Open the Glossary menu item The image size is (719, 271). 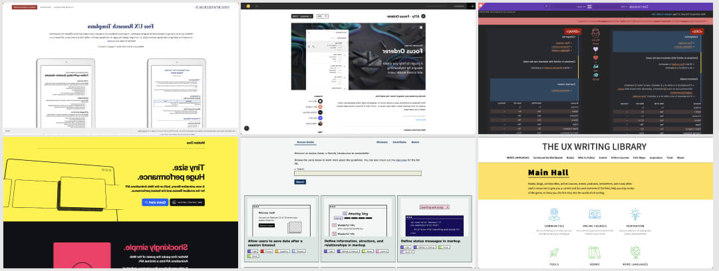382,142
